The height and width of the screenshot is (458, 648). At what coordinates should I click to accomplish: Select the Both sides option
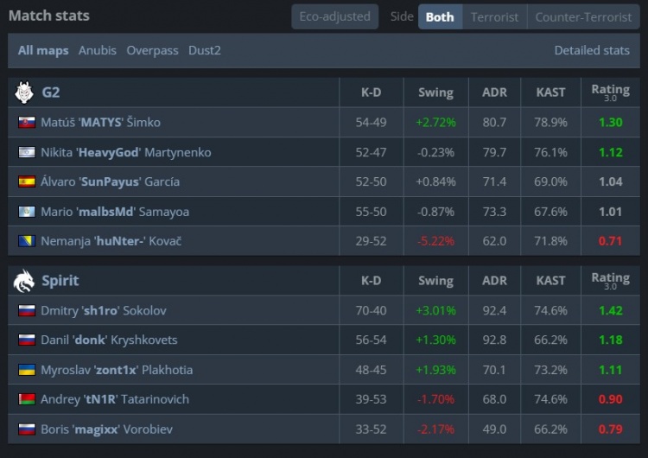(440, 16)
